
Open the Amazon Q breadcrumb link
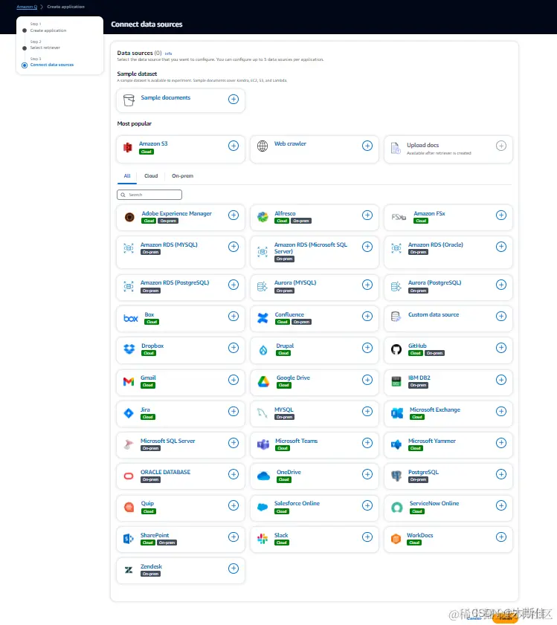tap(27, 7)
